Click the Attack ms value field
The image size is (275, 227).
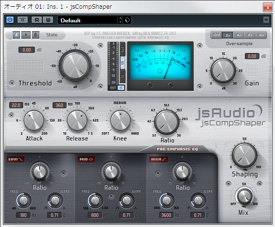[x=16, y=105]
